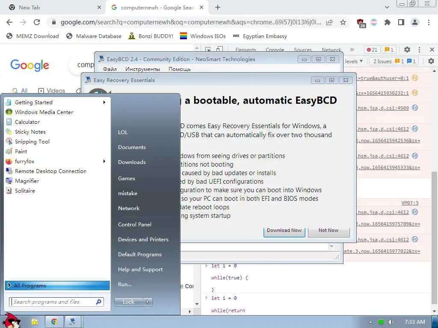Click the Google logo
The height and width of the screenshot is (328, 438).
30,65
